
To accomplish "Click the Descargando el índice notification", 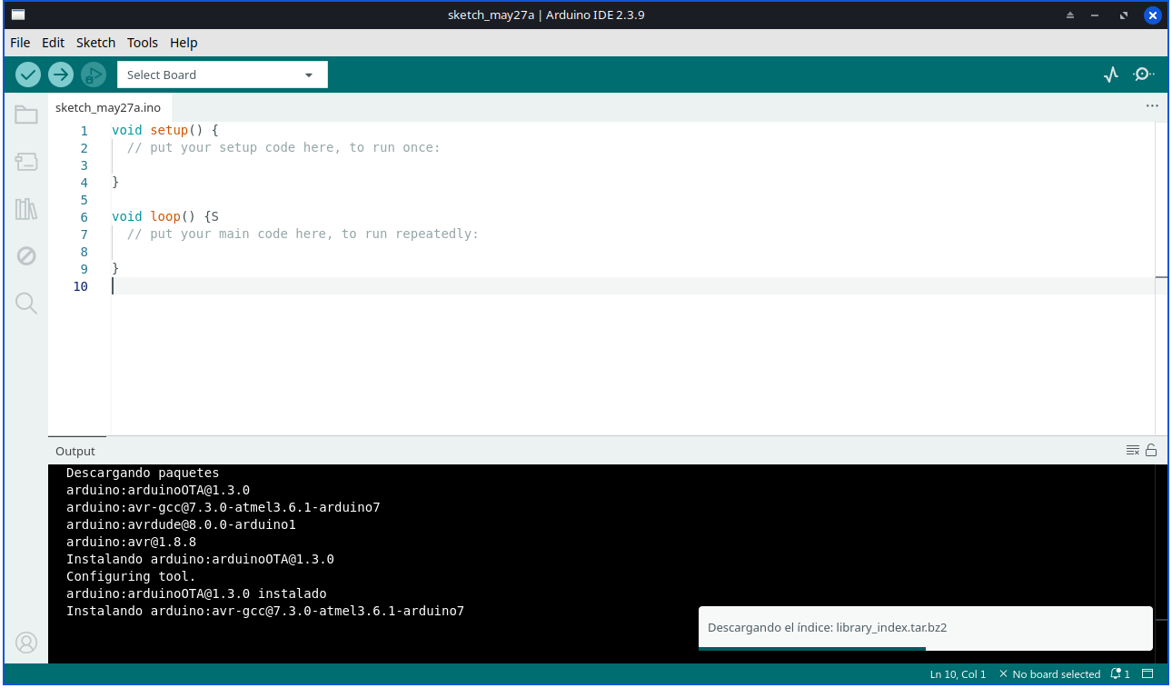I will (926, 627).
